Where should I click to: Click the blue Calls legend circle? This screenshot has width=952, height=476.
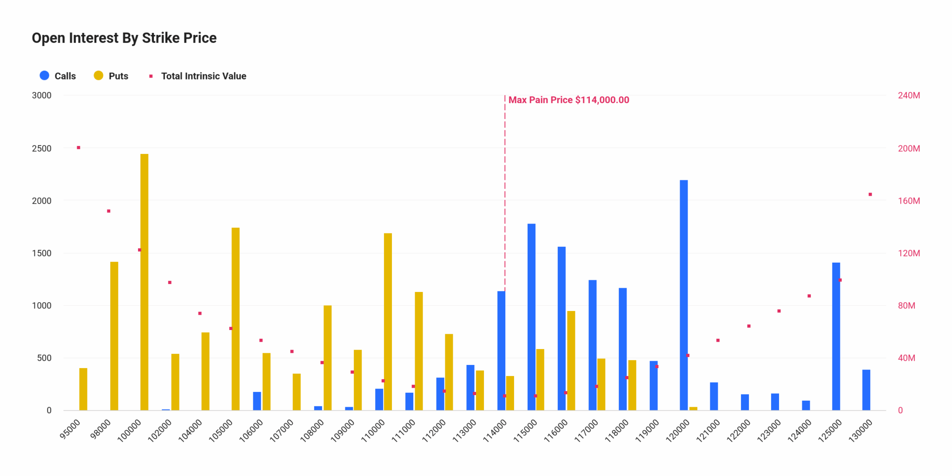pos(45,75)
